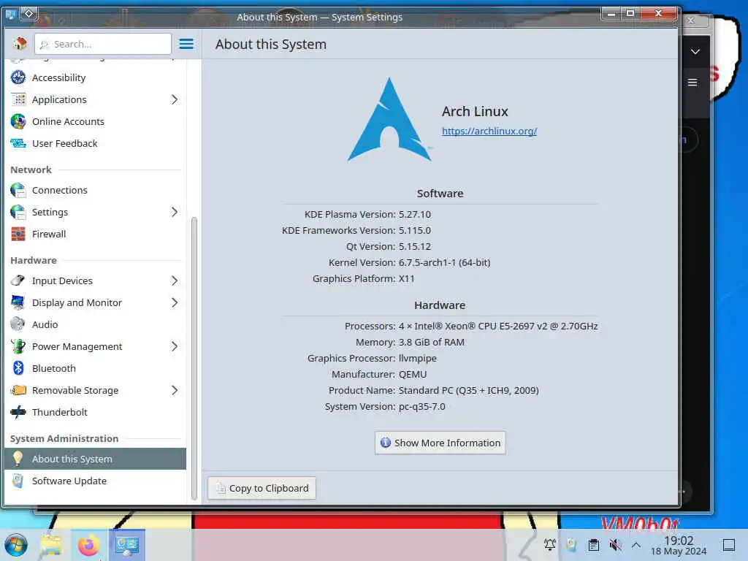This screenshot has height=561, width=748.
Task: Click the Firewall brick icon
Action: point(18,234)
